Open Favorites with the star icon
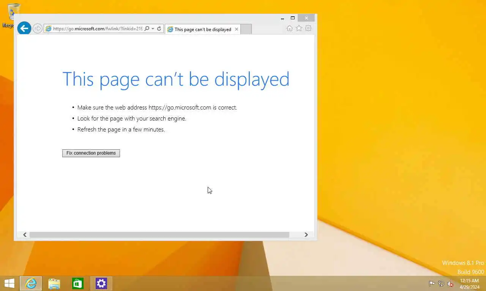Image resolution: width=486 pixels, height=291 pixels. pos(299,28)
